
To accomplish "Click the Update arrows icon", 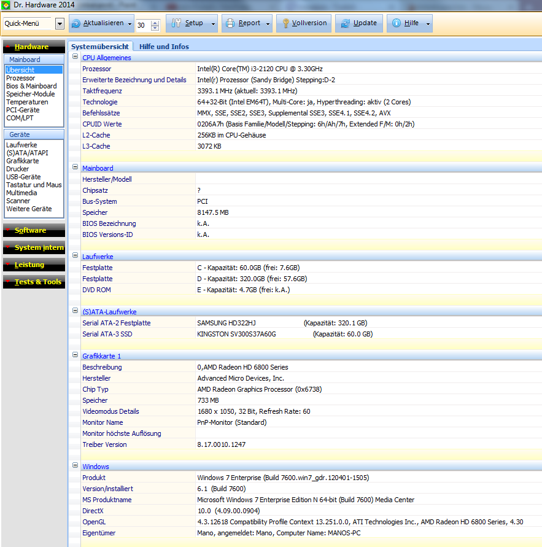I will click(346, 23).
